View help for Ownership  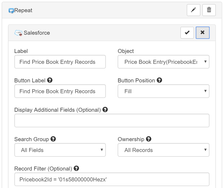coord(149,139)
